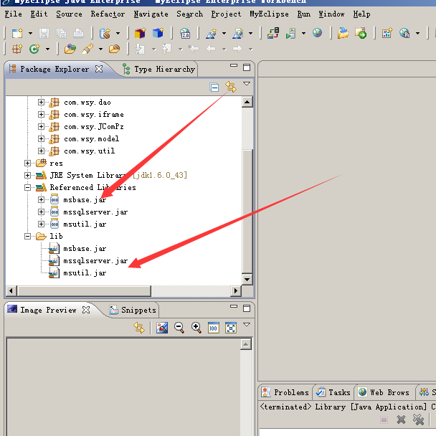Open dropdown next to New wizard icon
The width and height of the screenshot is (436, 436).
tap(30, 34)
